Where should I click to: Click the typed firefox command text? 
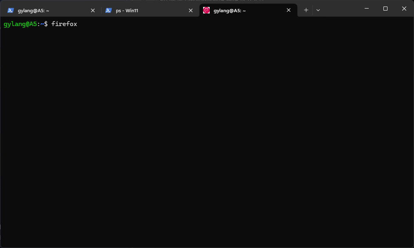(x=64, y=24)
